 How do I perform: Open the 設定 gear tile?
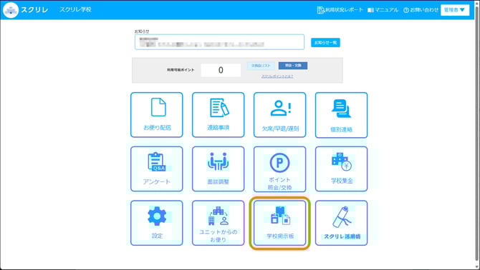click(x=156, y=223)
